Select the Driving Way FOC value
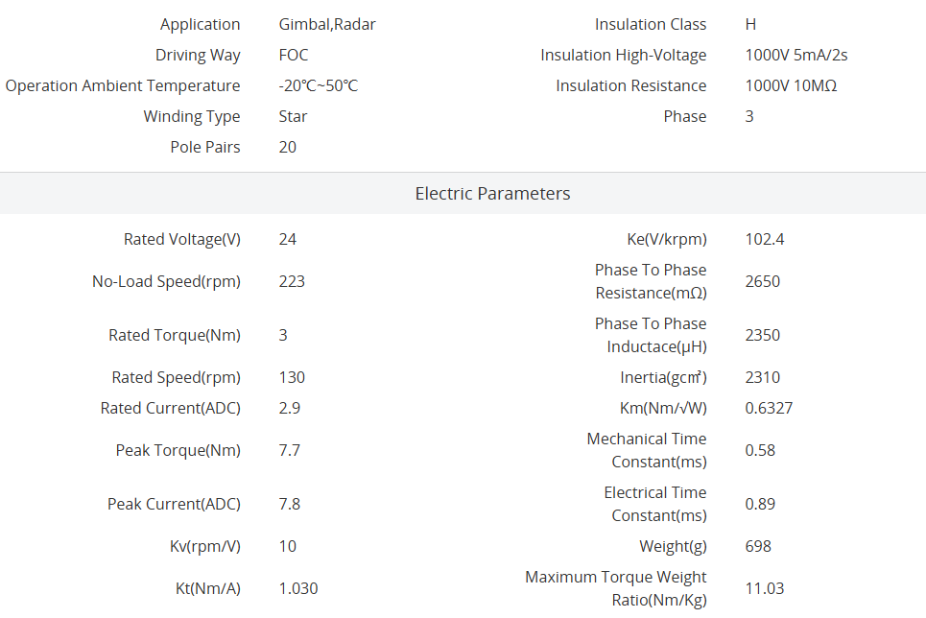The image size is (926, 618). tap(293, 56)
